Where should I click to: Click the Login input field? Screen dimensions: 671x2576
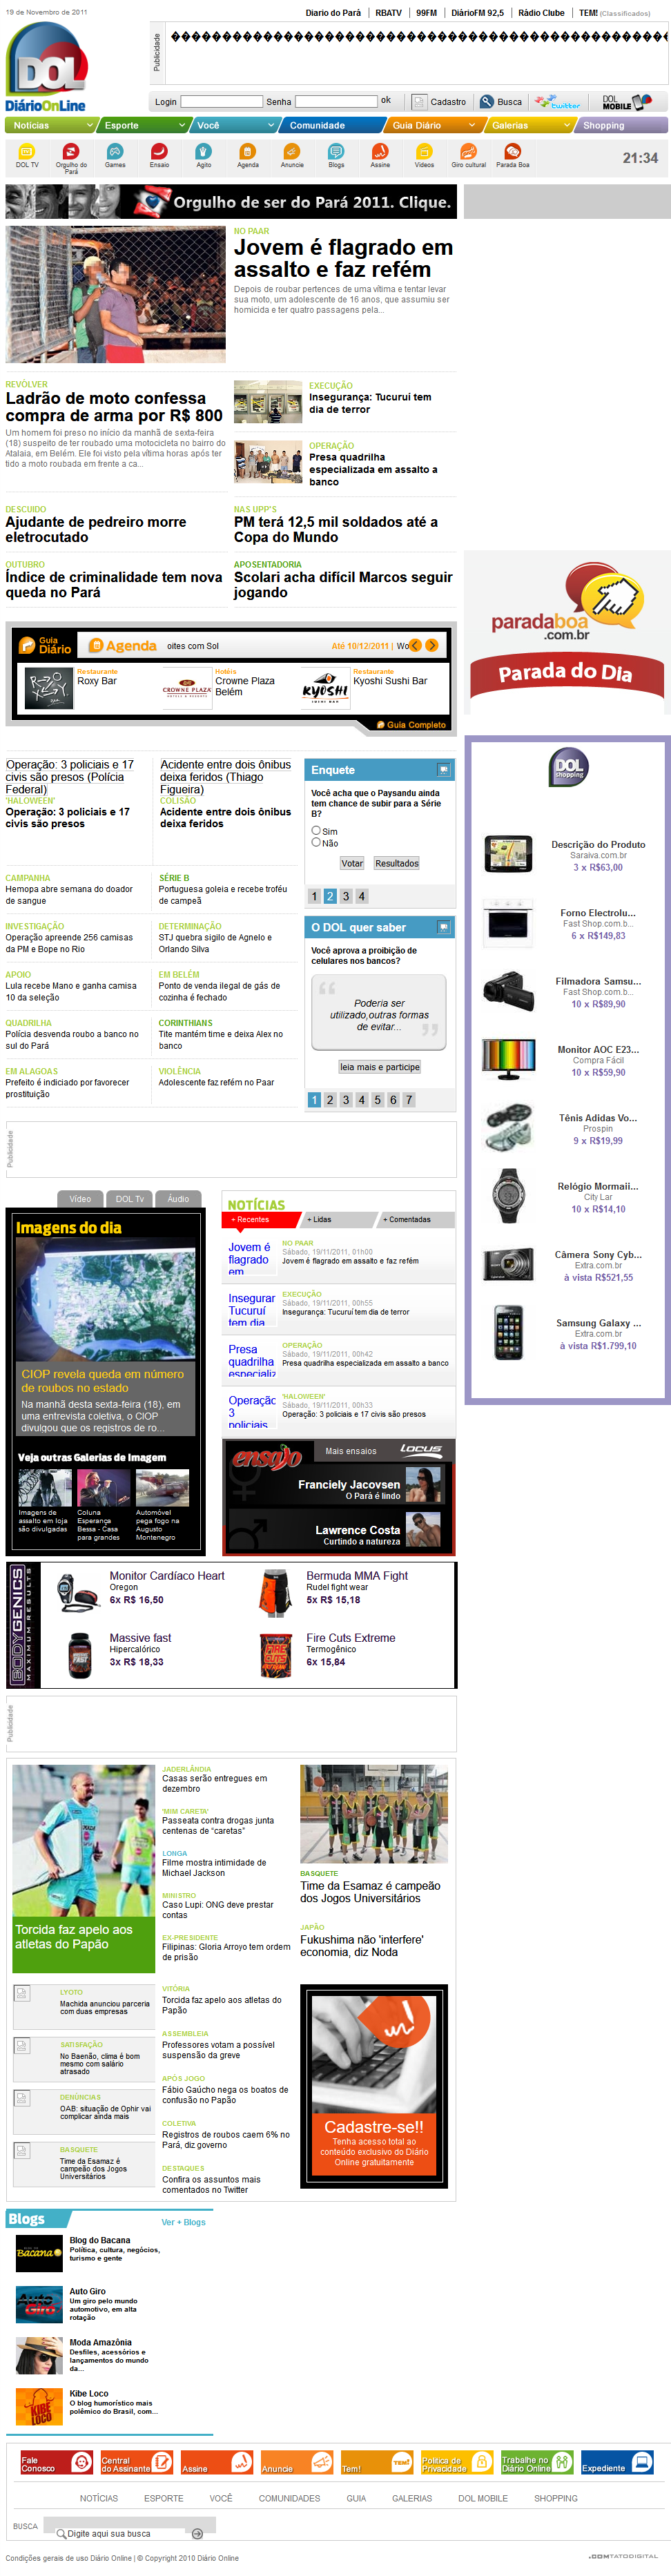[221, 102]
